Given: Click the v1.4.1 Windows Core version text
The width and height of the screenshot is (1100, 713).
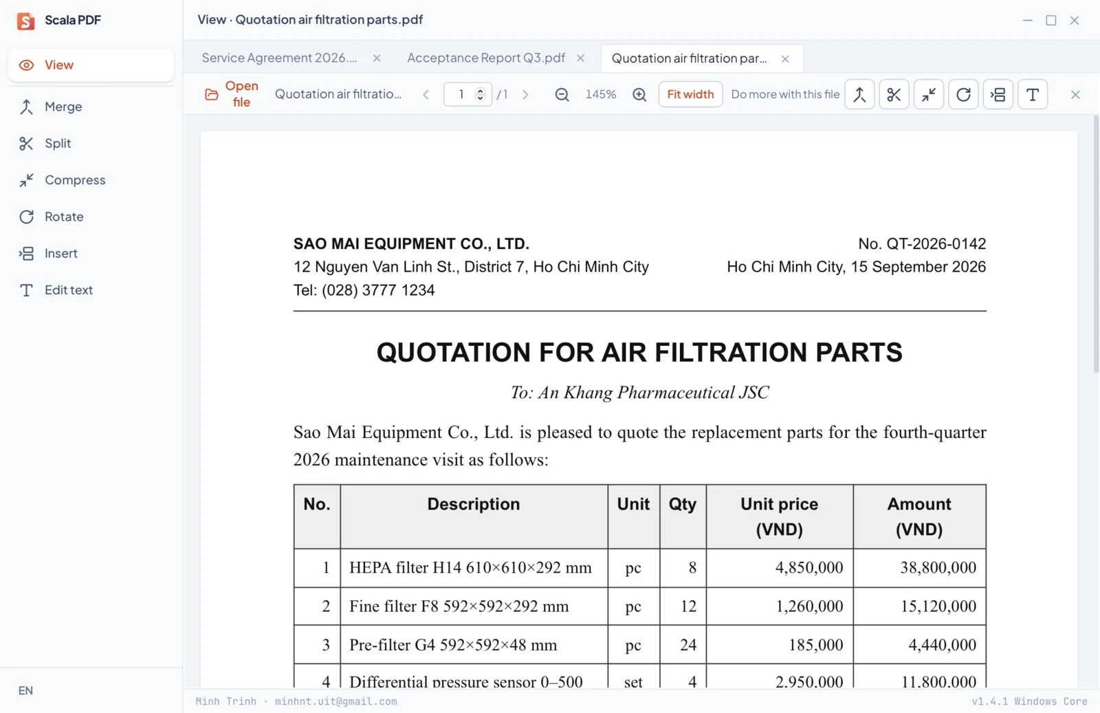Looking at the screenshot, I should [1029, 702].
